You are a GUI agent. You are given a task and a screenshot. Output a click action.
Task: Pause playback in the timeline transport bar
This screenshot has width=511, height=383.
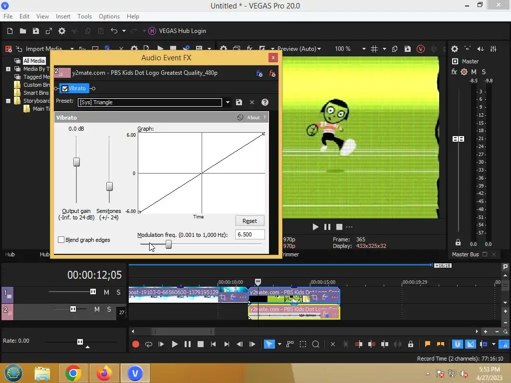tap(188, 344)
